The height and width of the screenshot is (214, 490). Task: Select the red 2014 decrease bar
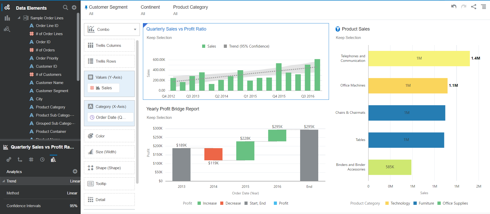click(x=213, y=154)
